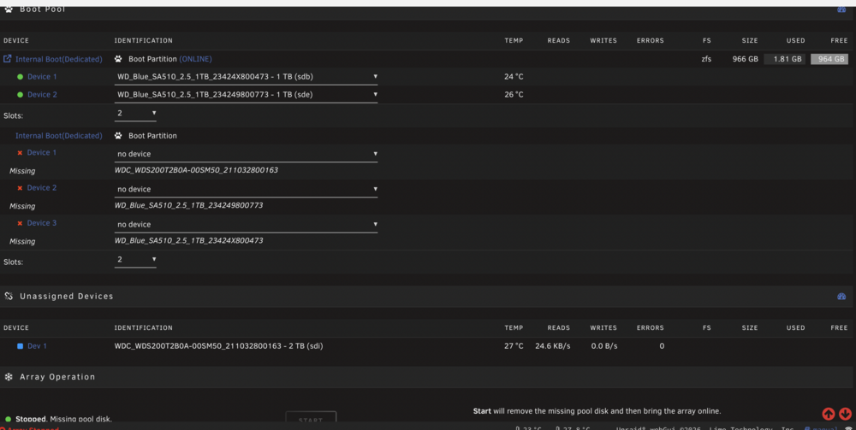This screenshot has width=856, height=430.
Task: Click the 24 °C temperature reading
Action: (514, 77)
